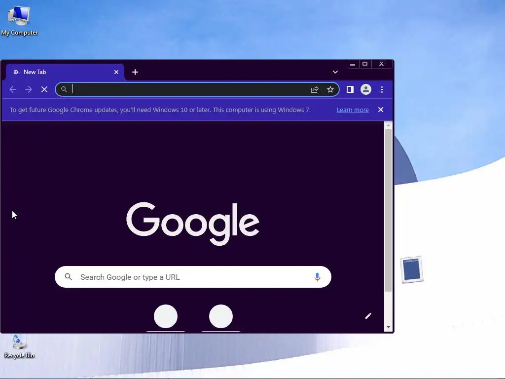Open the first shortcut tile
Viewport: 505px width, 379px height.
(x=166, y=316)
